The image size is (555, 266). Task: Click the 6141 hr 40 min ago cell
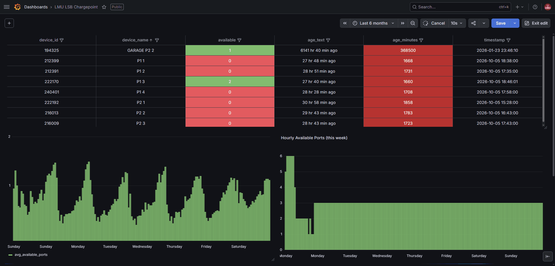[319, 50]
